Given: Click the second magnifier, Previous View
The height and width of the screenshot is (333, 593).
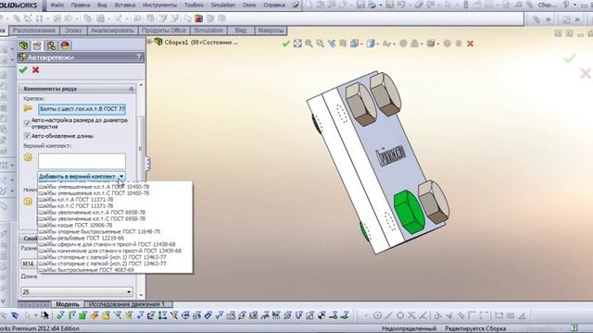Looking at the screenshot, I should pyautogui.click(x=321, y=43).
